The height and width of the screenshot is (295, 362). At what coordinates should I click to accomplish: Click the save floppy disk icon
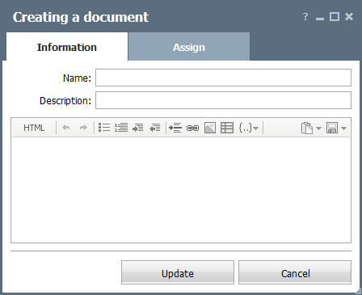coord(332,128)
